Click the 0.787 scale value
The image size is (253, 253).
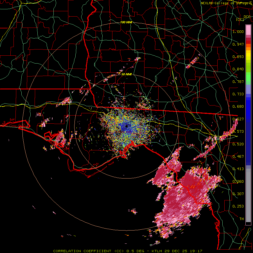[238, 82]
